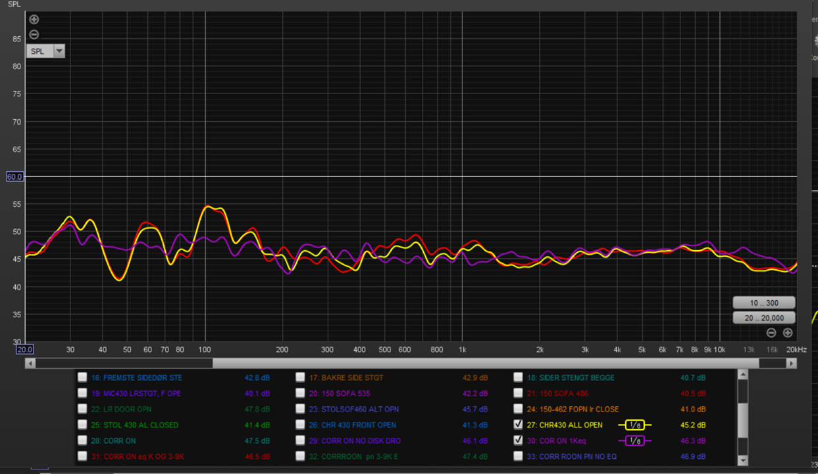Click the 46.9 dB value of trace 33
Viewport: 818px width, 474px height.
pos(693,457)
